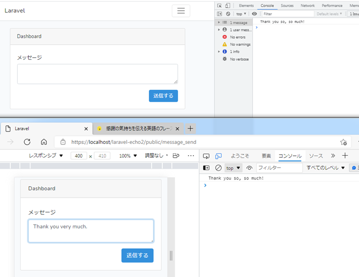Open three-dots more options in device toolbar
Viewport: 359px width, 277px height.
(x=191, y=156)
